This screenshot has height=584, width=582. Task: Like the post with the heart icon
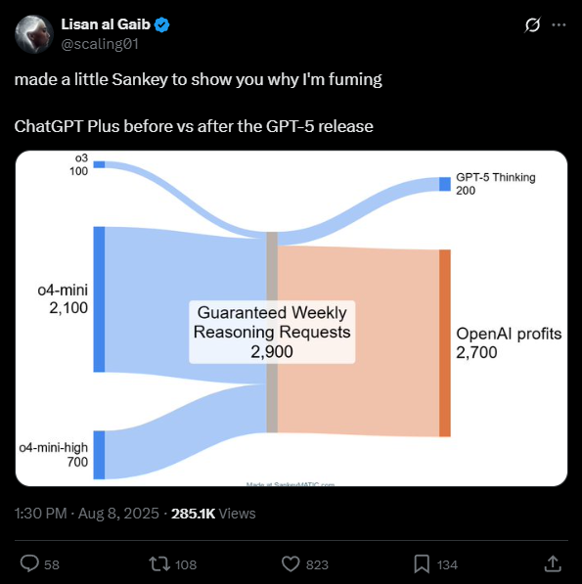click(291, 563)
